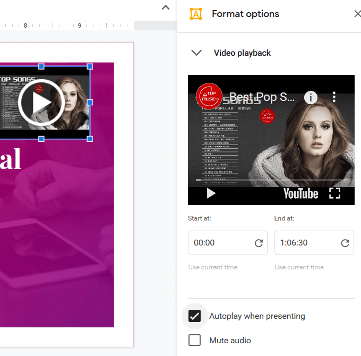
Task: Enable the Mute audio checkbox
Action: pos(195,340)
